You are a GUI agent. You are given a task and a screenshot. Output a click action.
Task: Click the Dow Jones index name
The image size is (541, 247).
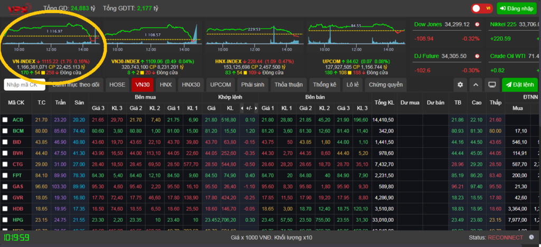point(428,24)
